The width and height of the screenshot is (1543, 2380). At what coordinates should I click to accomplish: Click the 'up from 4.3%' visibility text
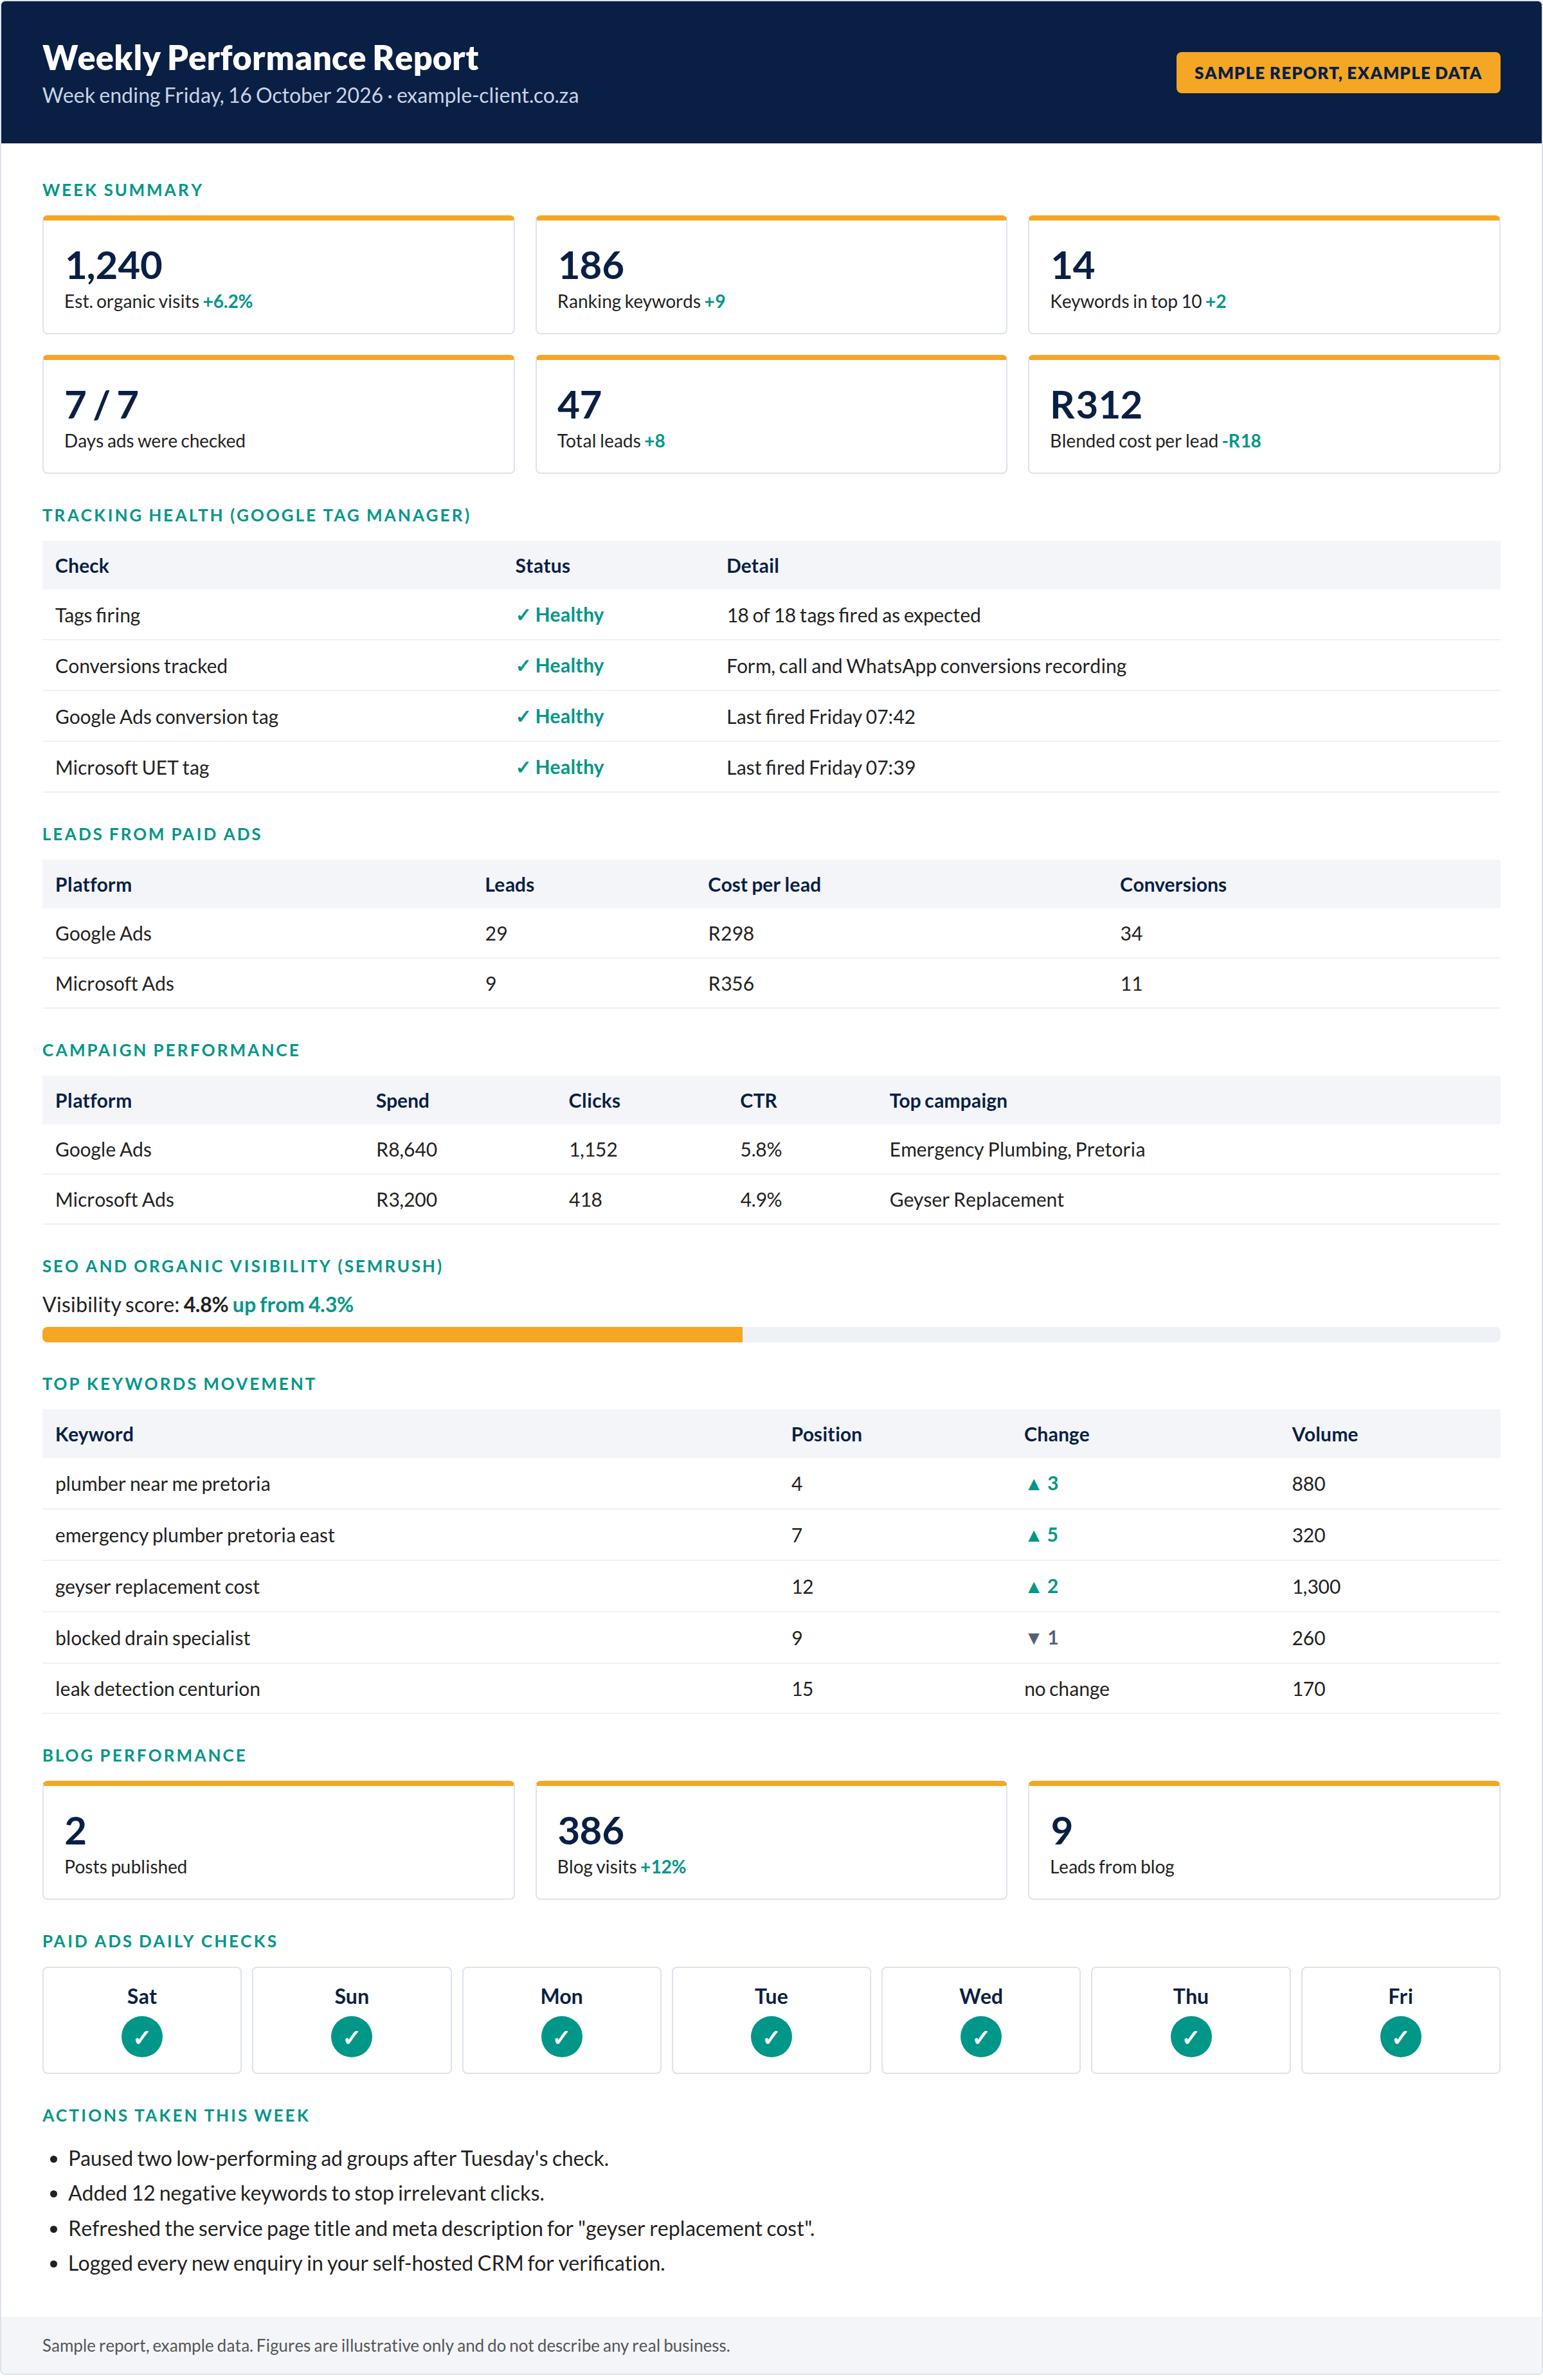(293, 1305)
